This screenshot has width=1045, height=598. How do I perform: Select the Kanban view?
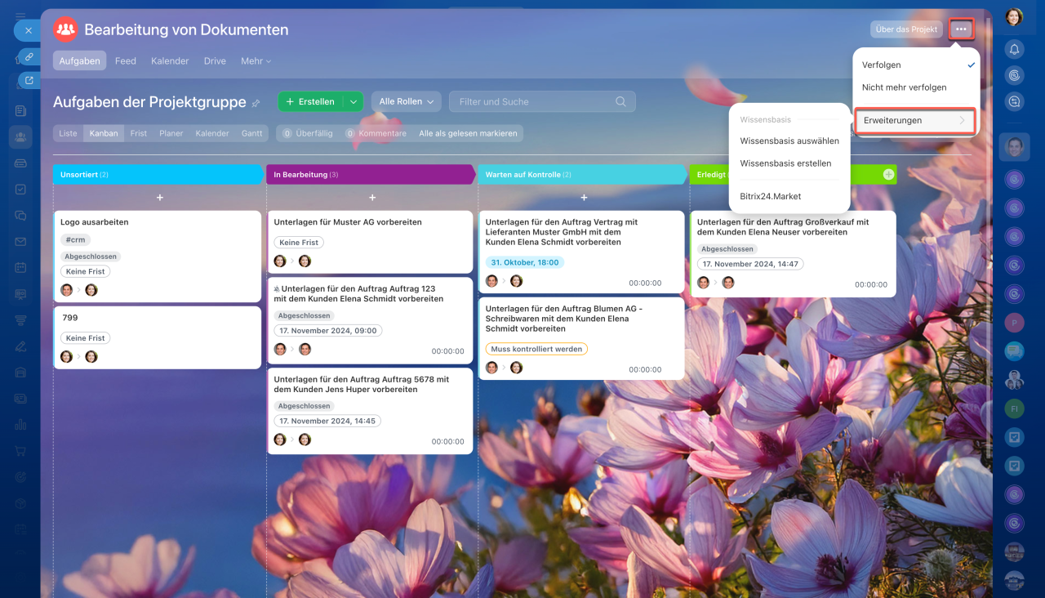(x=104, y=133)
